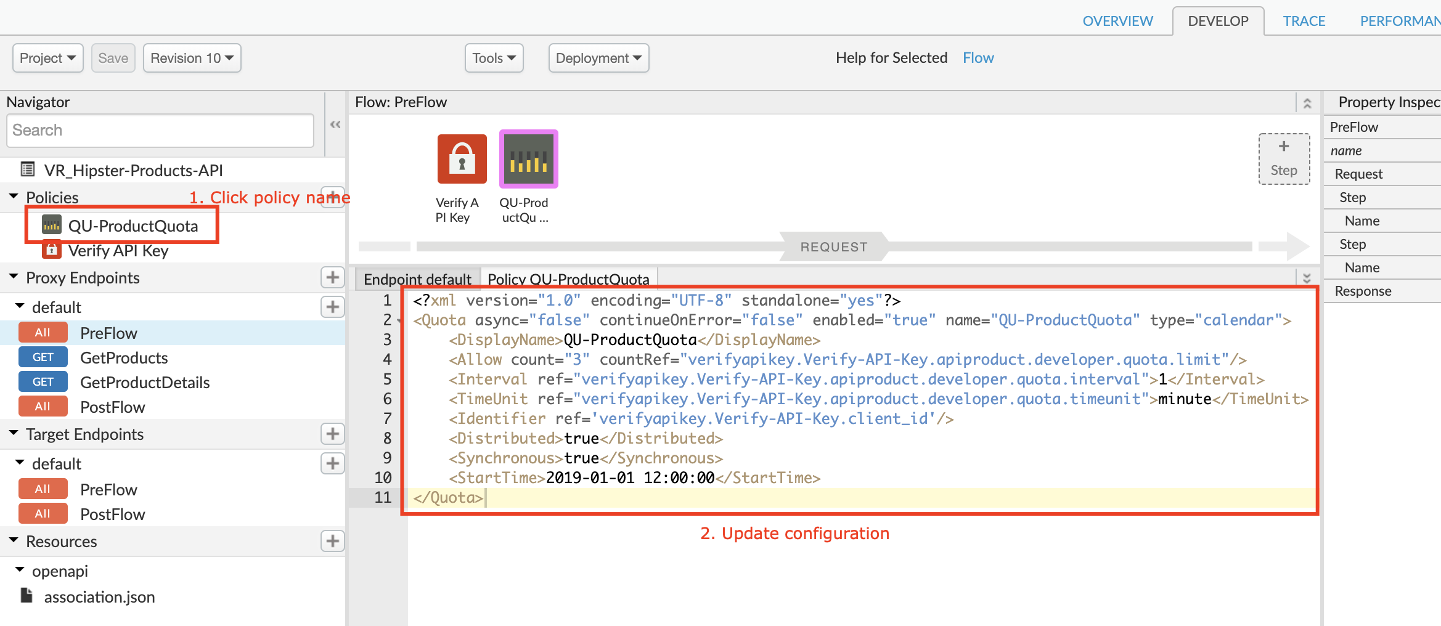Click the quota icon next to QU-ProductQuota in Navigator
The image size is (1441, 626).
(52, 225)
